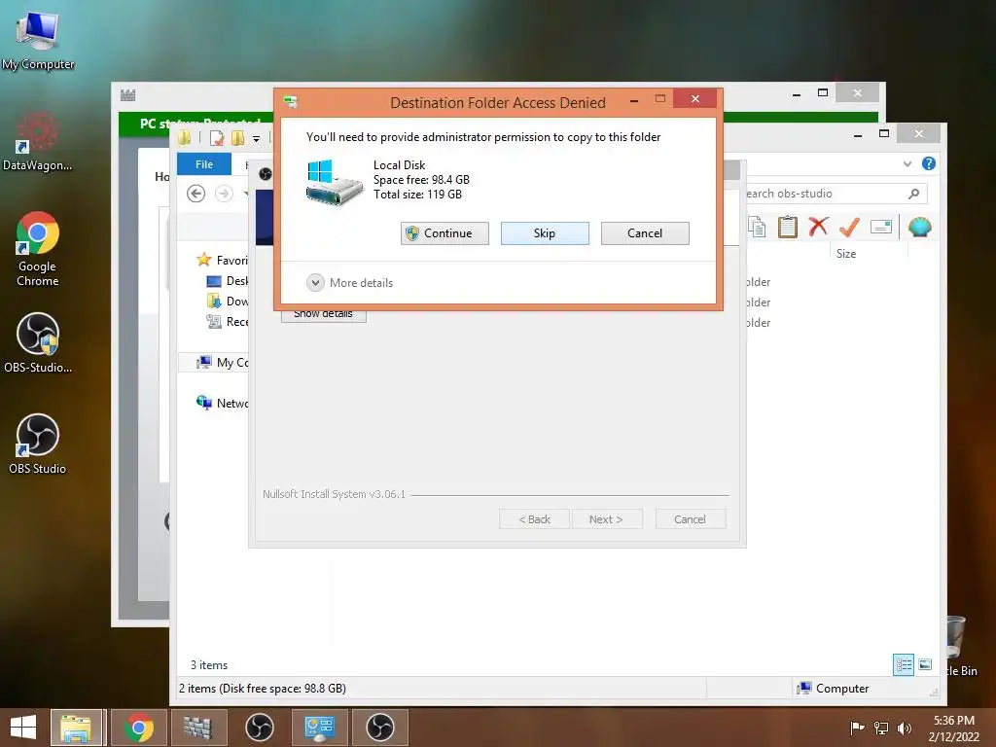Image resolution: width=996 pixels, height=747 pixels.
Task: Click Size column header
Action: 846,254
